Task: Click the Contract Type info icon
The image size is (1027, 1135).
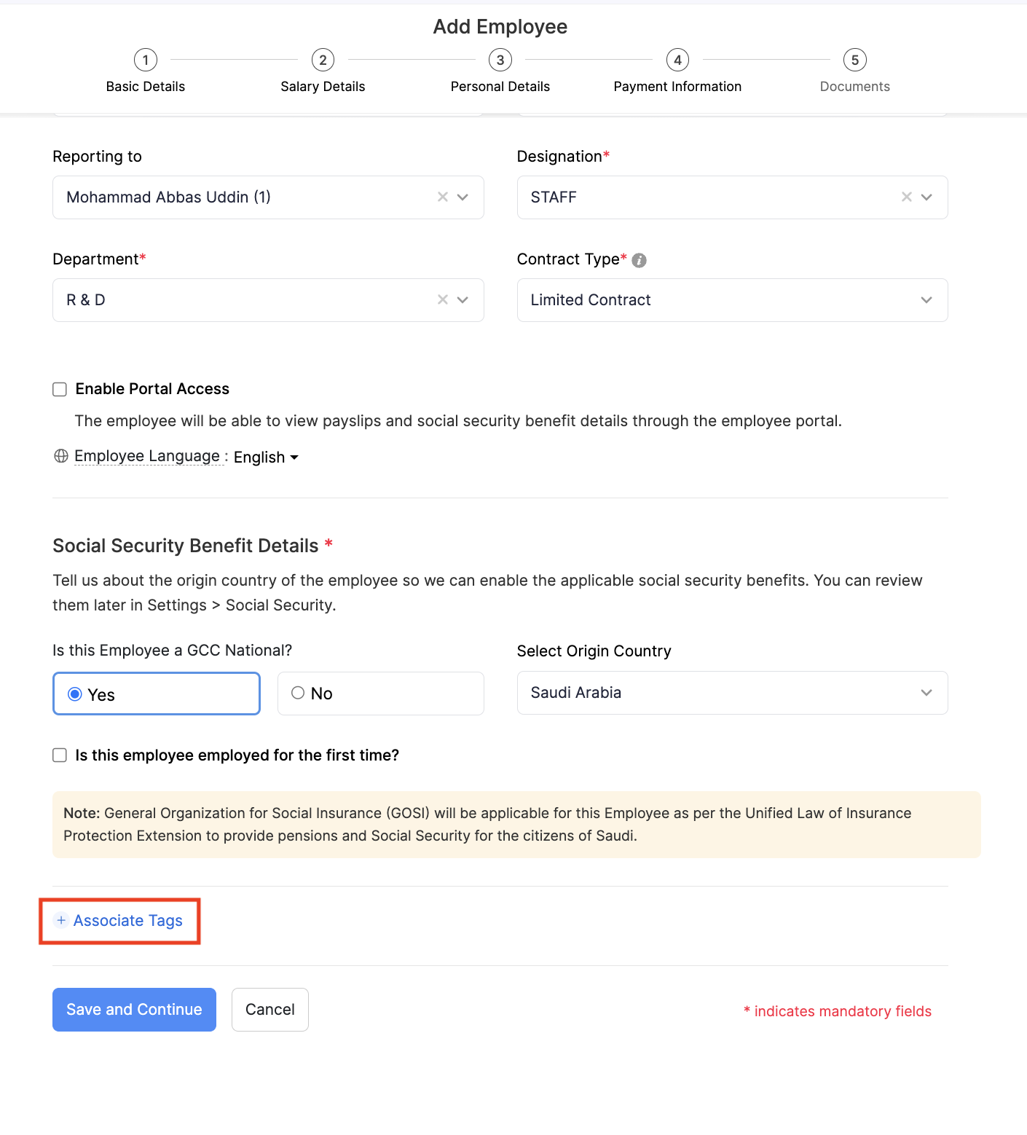Action: pos(639,260)
